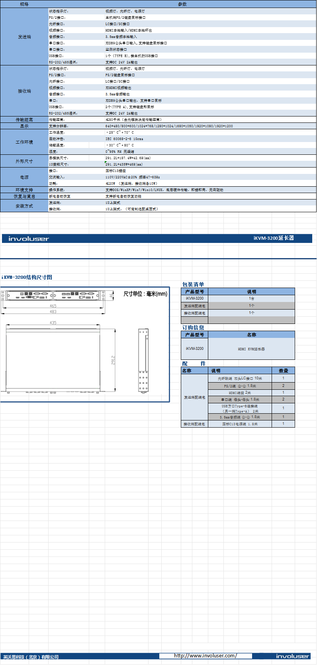
Task: Click the structural dimension drawing image
Action: coord(85,344)
